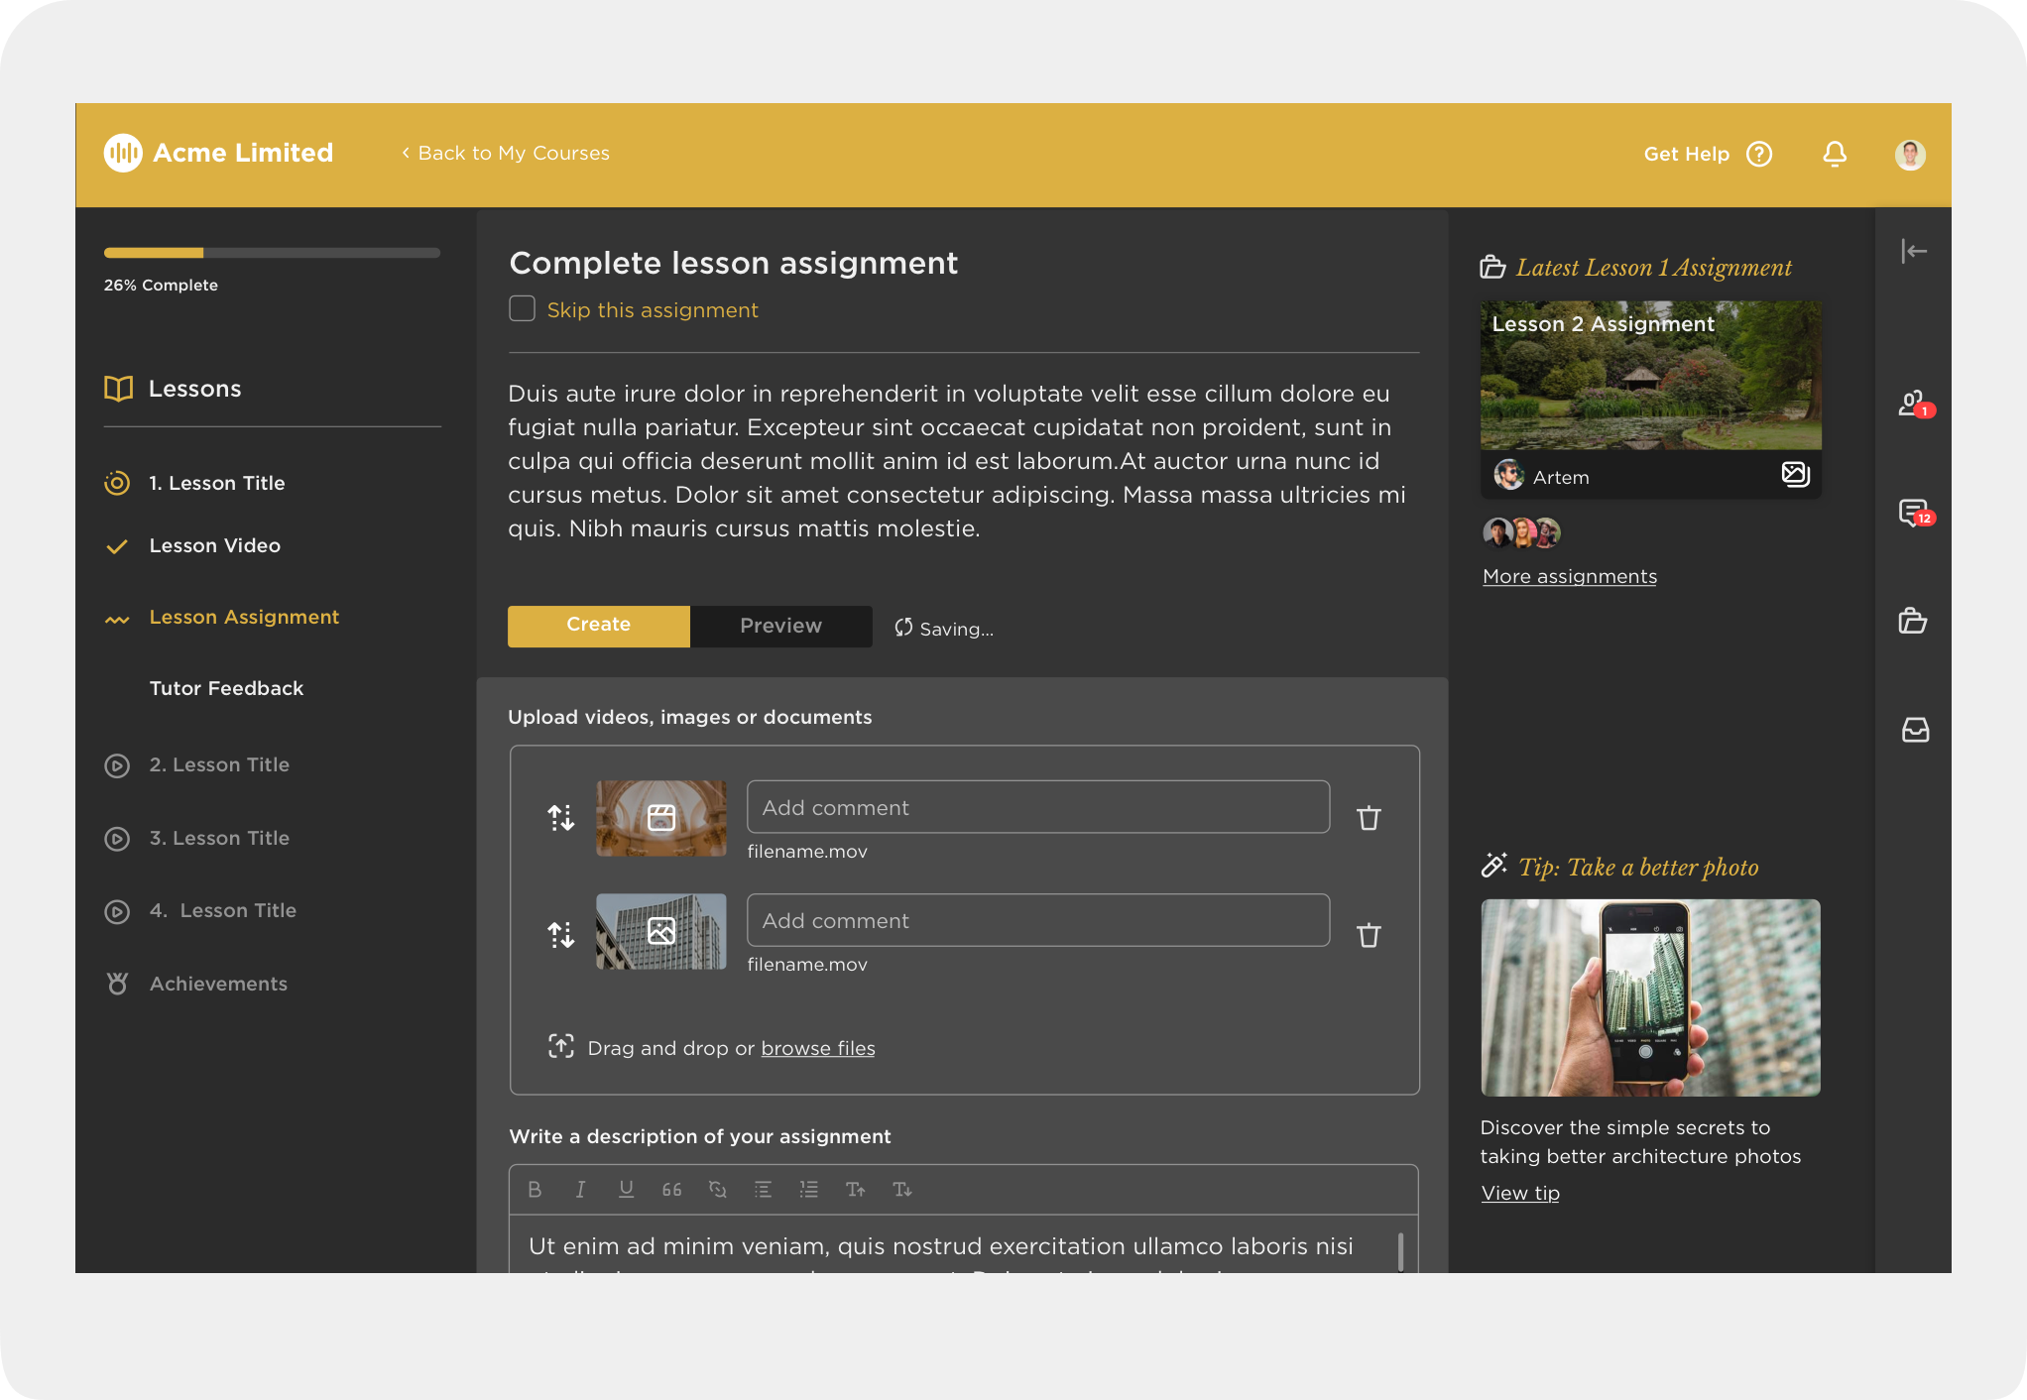Expand 2. Lesson Title in sidebar
2027x1400 pixels.
(x=219, y=765)
